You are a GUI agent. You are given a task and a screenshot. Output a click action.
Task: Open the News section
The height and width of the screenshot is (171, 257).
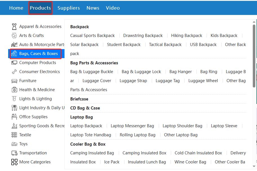(93, 8)
